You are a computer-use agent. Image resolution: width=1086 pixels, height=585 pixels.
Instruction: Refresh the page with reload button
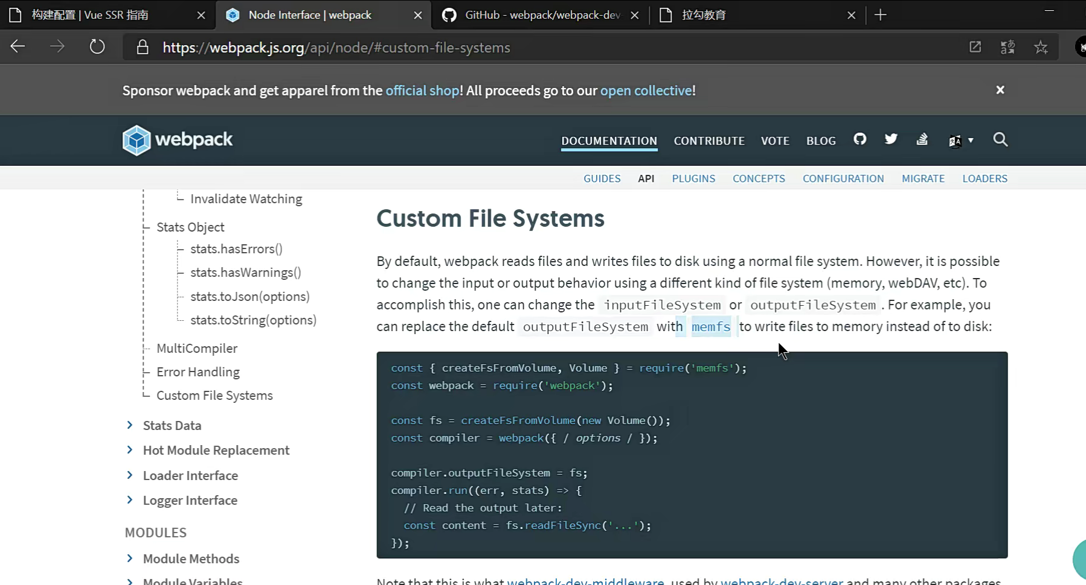[97, 47]
